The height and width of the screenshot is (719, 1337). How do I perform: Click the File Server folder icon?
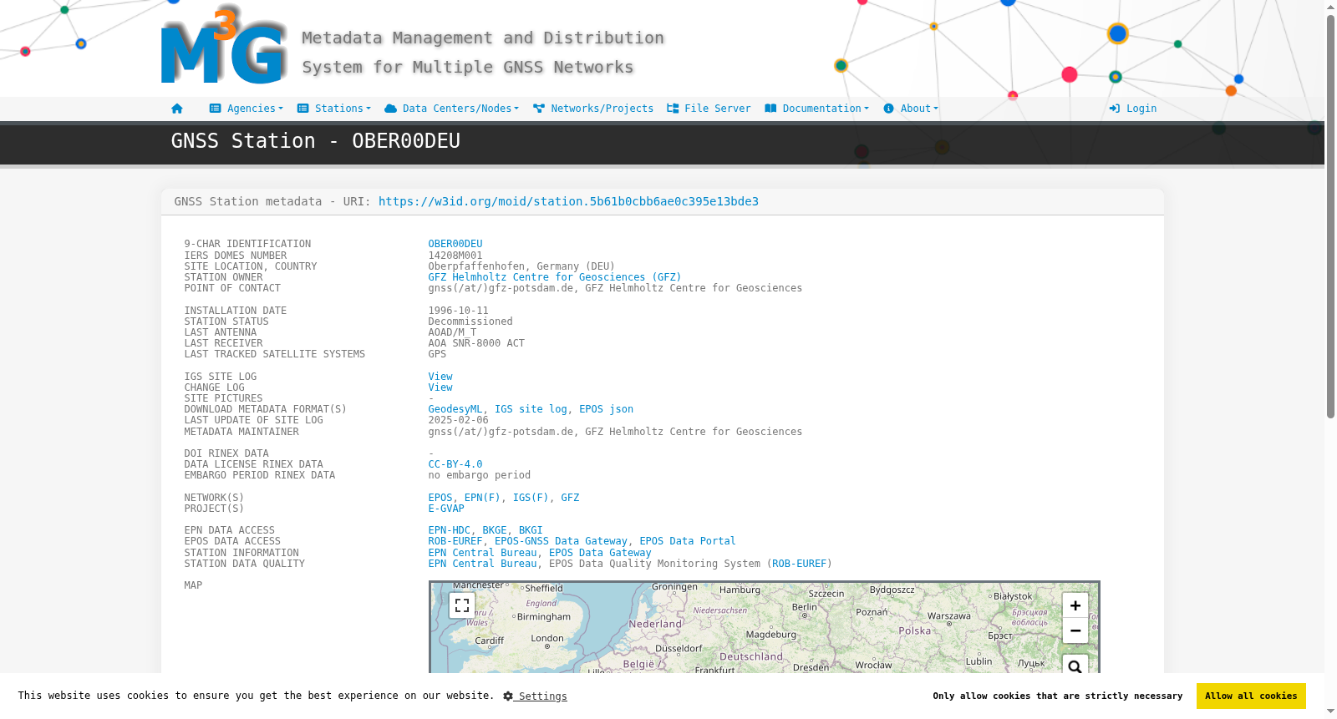click(673, 109)
